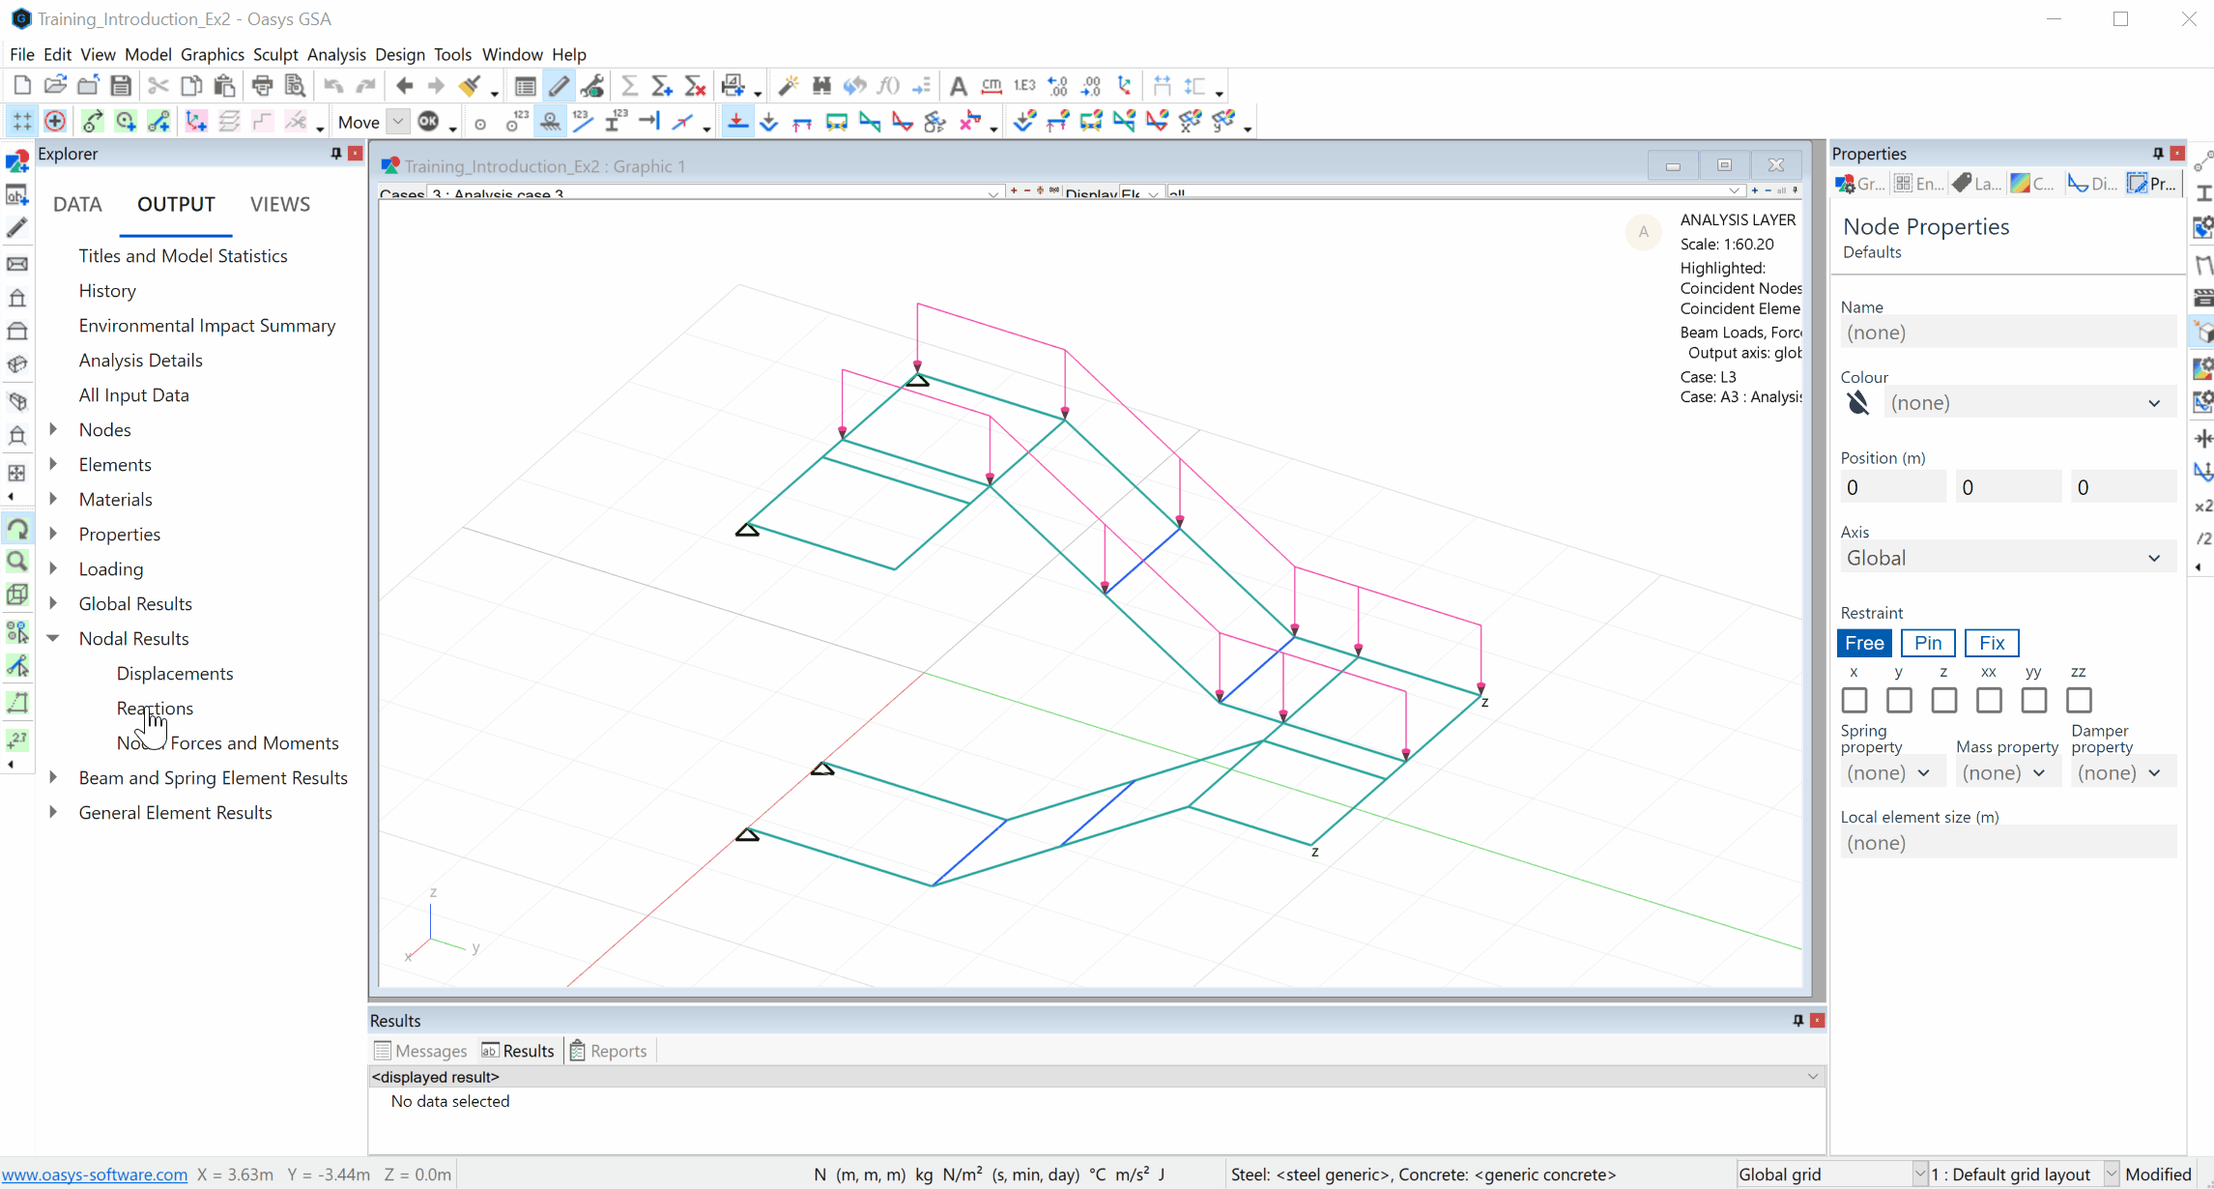Click the Pin restraint button
The image size is (2214, 1189).
coord(1927,643)
